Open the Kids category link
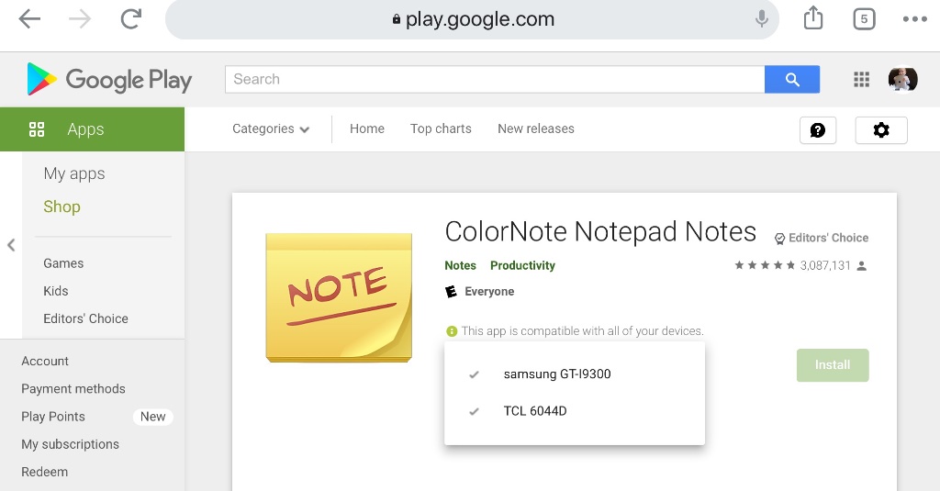The image size is (940, 491). (56, 291)
